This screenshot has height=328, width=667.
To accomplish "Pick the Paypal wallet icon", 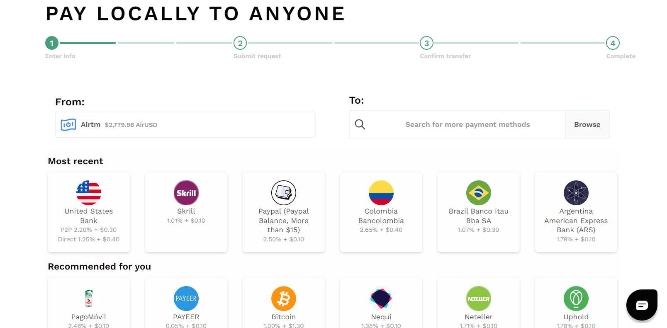I will [284, 193].
